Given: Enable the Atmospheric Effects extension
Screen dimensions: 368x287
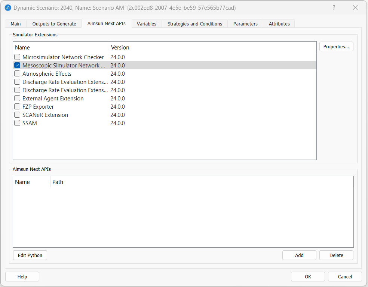Looking at the screenshot, I should pyautogui.click(x=17, y=73).
